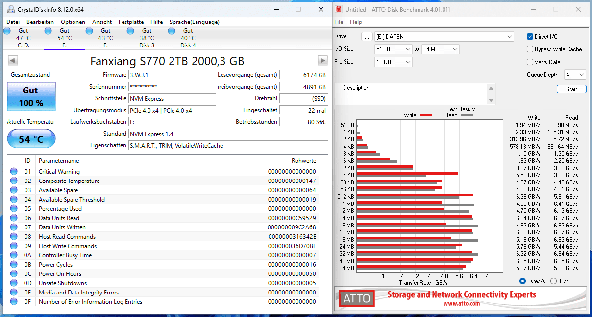This screenshot has width=592, height=317.
Task: Click the status dot for Host Write Commands
Action: [x=14, y=246]
